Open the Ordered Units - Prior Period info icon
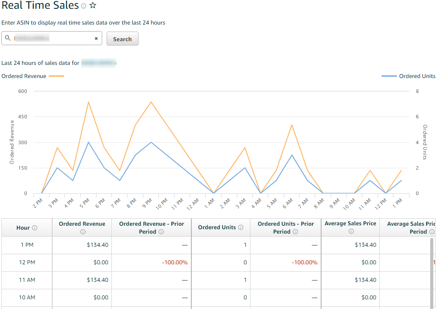Viewport: 439px width, 309px height. (294, 231)
